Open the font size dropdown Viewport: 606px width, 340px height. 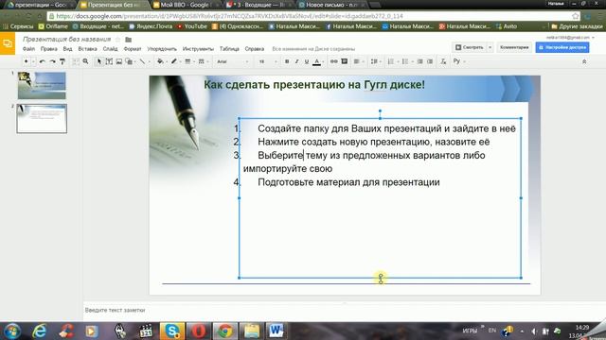[268, 61]
